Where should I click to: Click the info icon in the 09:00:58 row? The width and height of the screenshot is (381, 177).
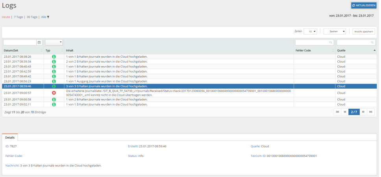(54, 100)
